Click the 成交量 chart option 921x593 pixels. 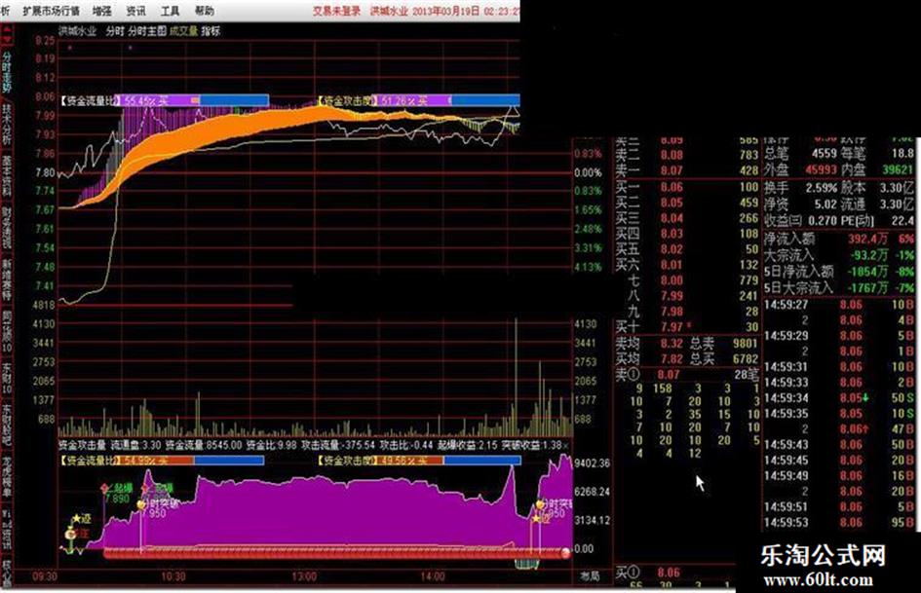coord(184,31)
